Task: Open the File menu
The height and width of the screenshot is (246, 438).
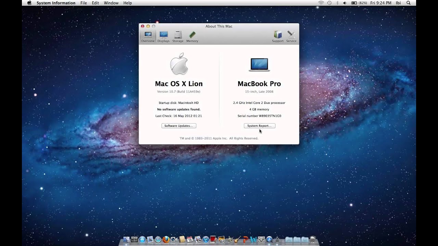Action: click(x=83, y=3)
